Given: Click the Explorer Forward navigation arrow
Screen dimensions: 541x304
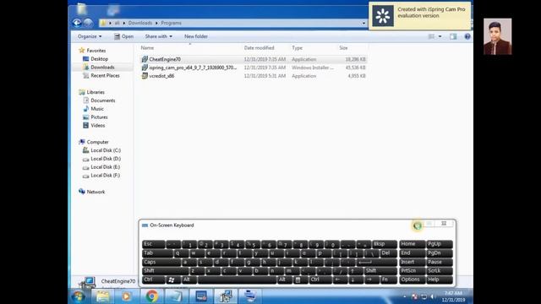Looking at the screenshot, I should coord(88,23).
